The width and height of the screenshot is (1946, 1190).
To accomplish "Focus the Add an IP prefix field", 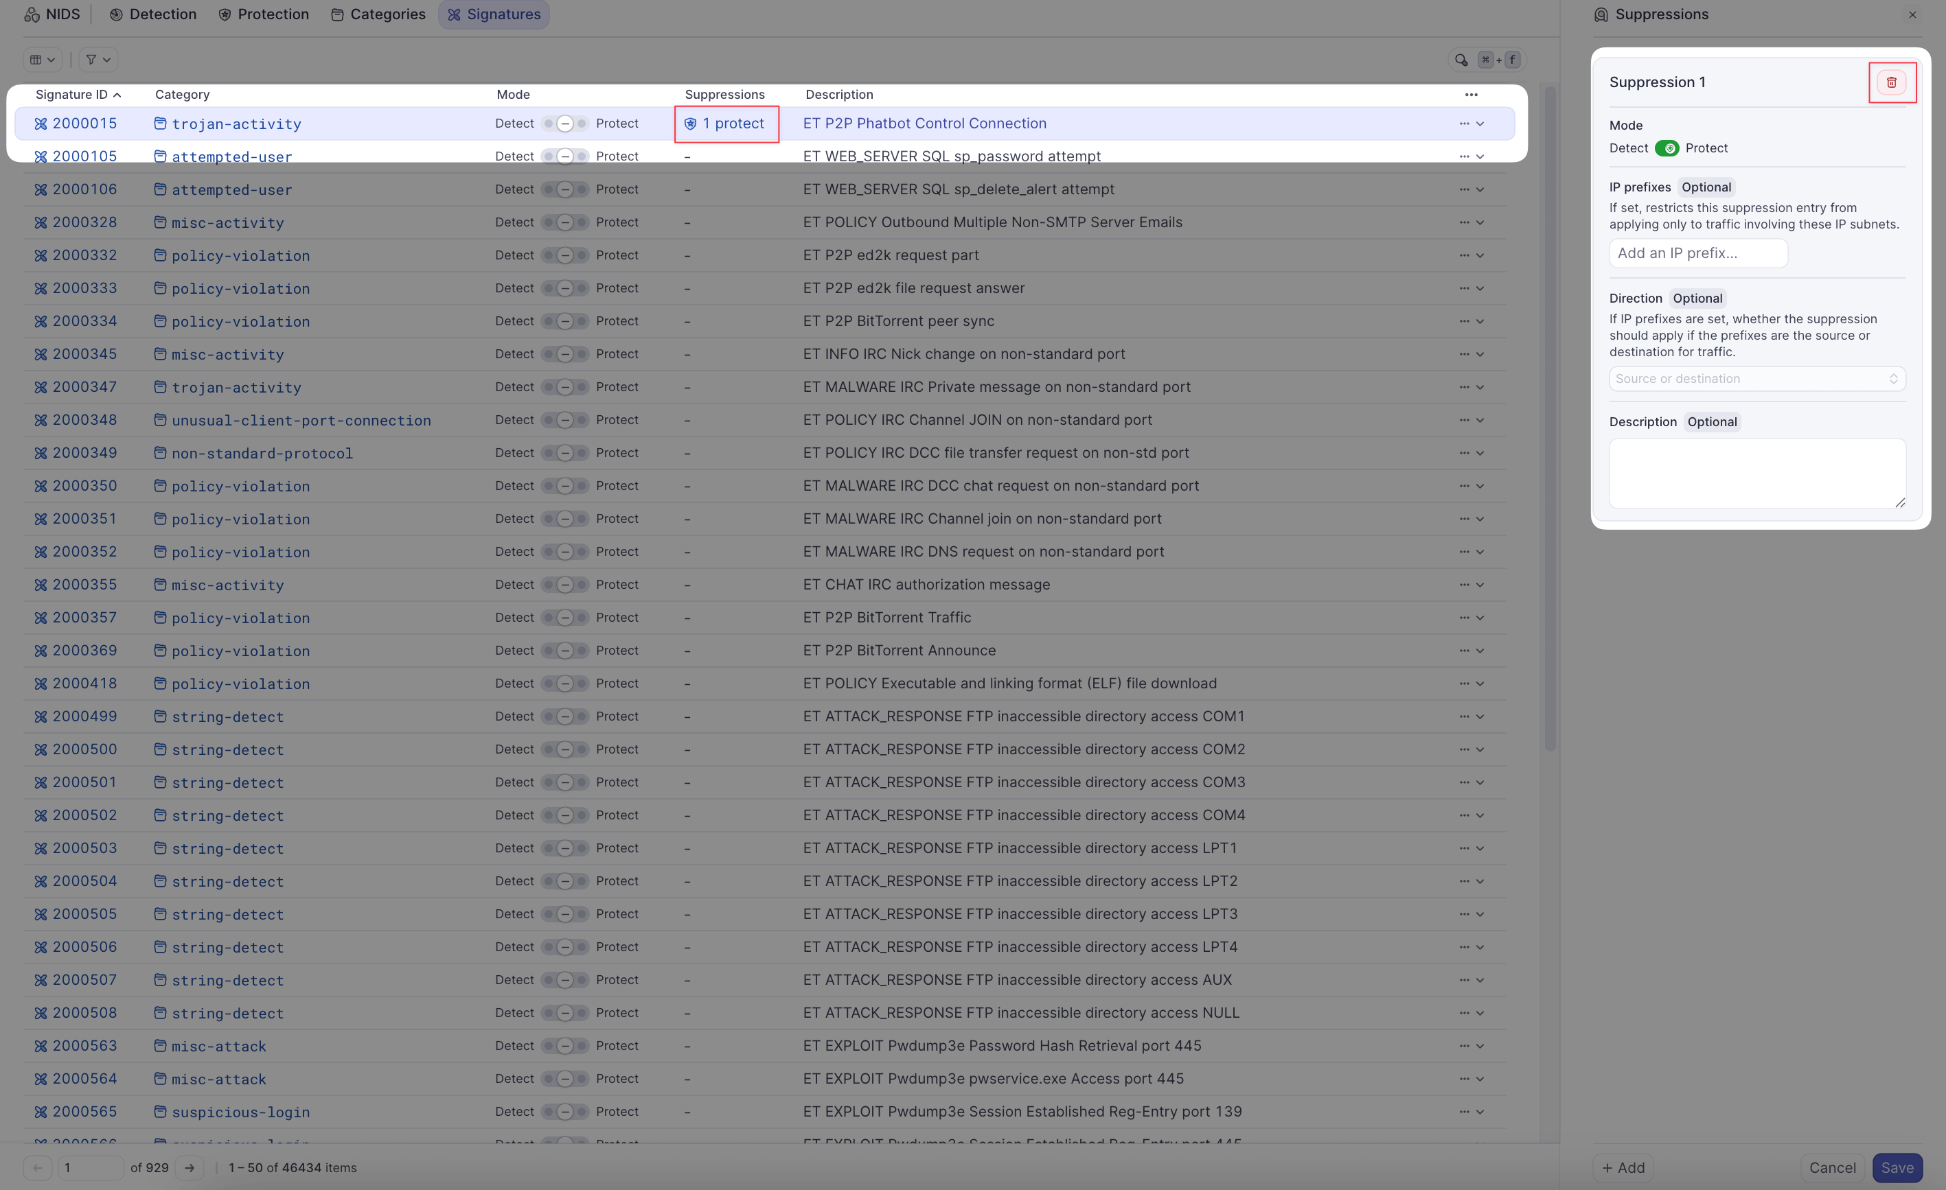I will (1698, 253).
